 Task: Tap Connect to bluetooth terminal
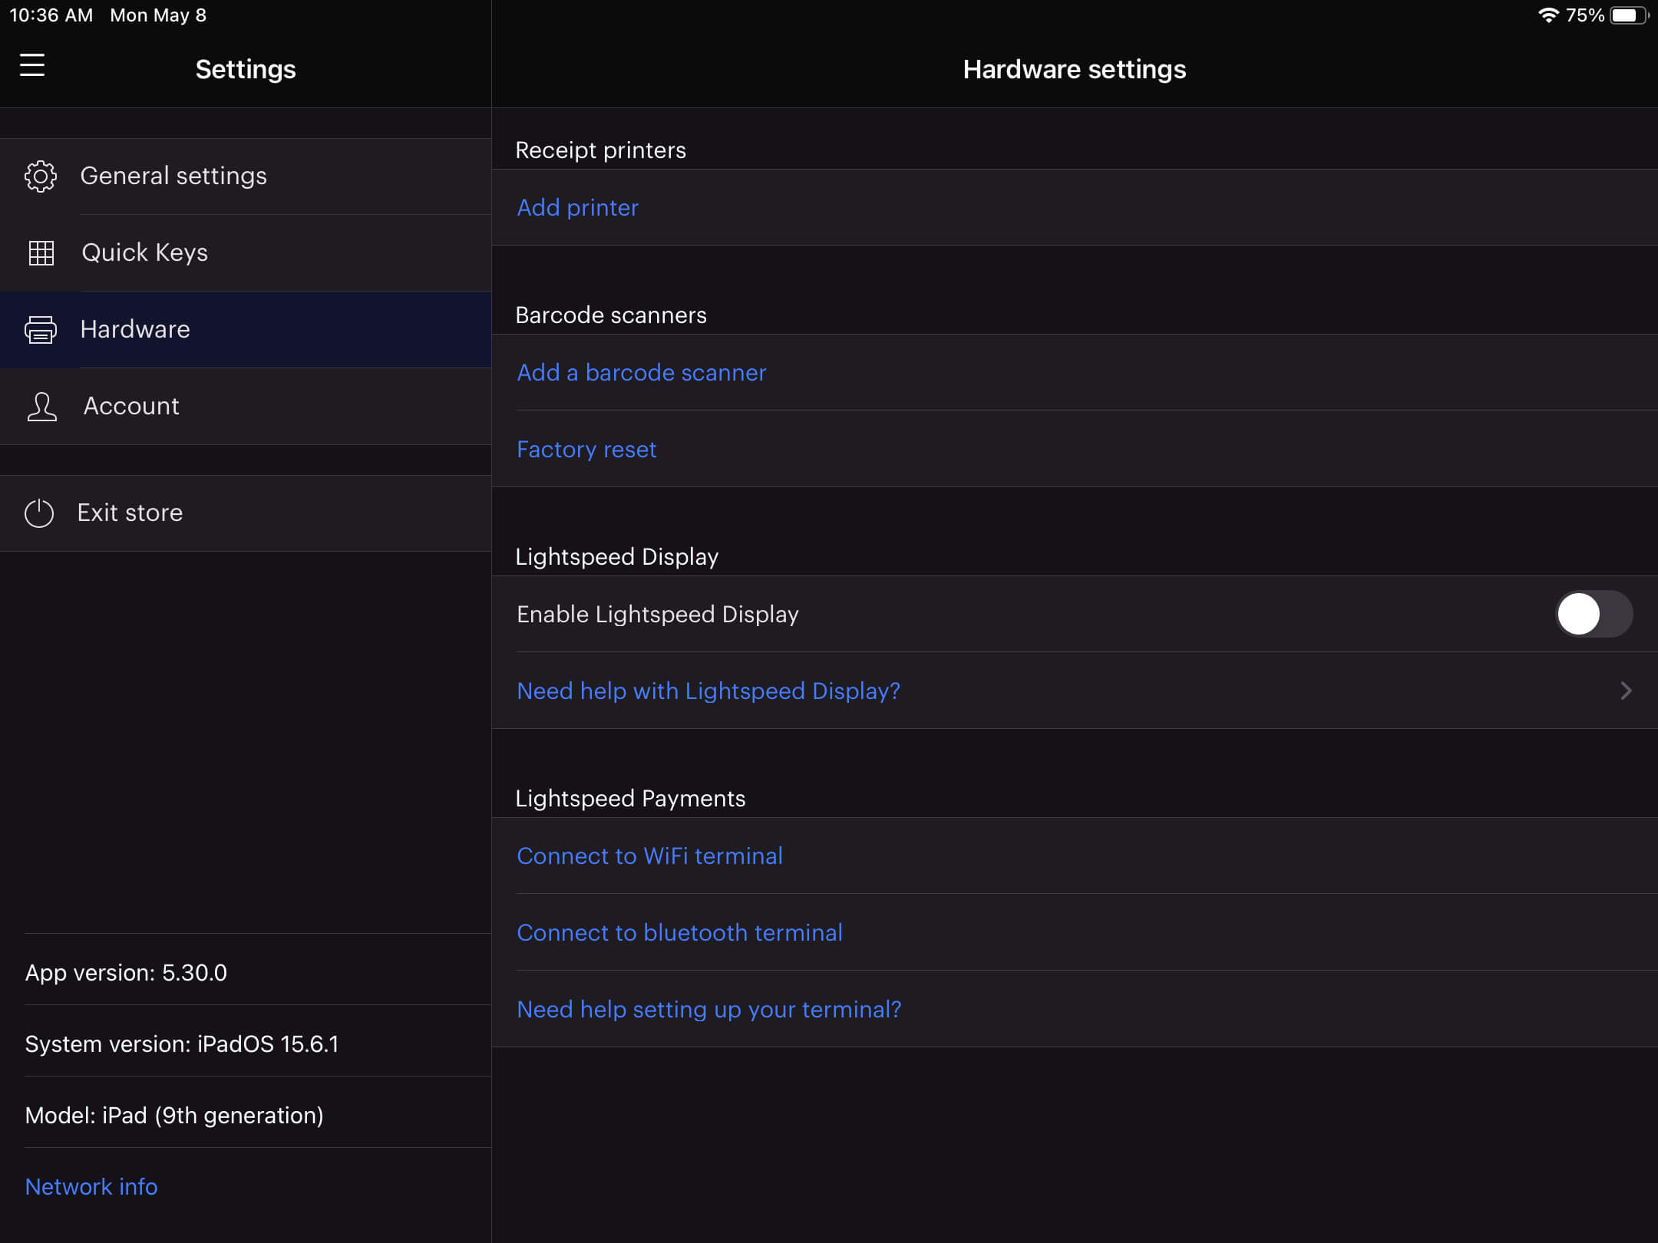[679, 933]
